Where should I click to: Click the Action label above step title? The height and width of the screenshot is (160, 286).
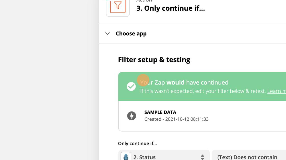144,1
